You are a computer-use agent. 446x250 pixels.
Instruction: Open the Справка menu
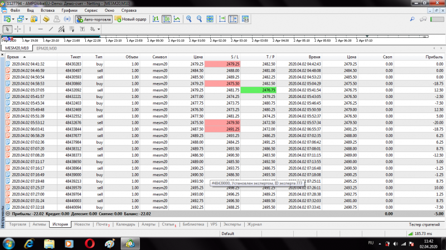[129, 10]
